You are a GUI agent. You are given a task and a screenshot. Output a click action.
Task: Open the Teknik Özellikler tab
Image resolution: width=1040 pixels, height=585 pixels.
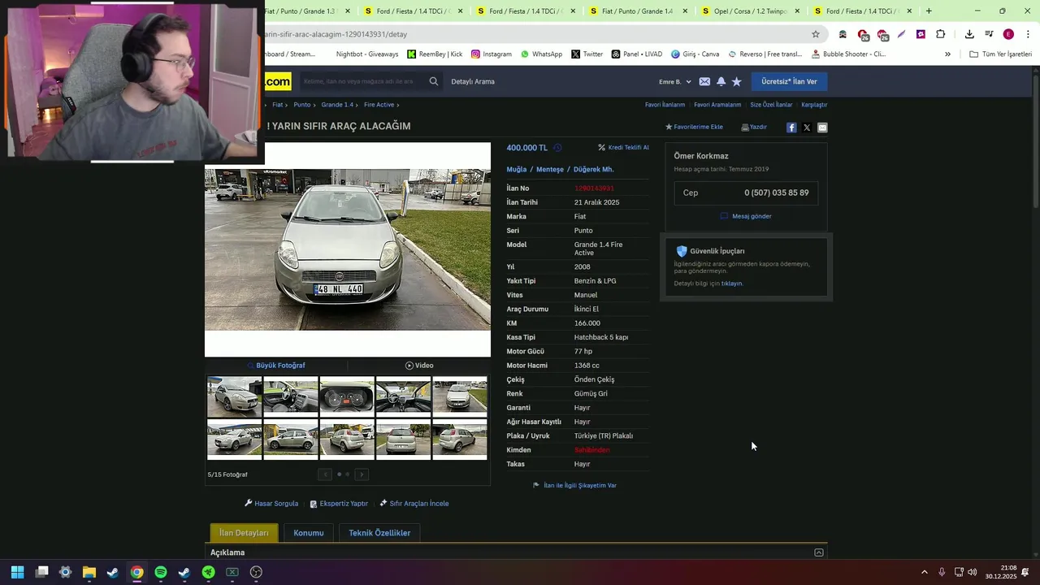pyautogui.click(x=379, y=533)
